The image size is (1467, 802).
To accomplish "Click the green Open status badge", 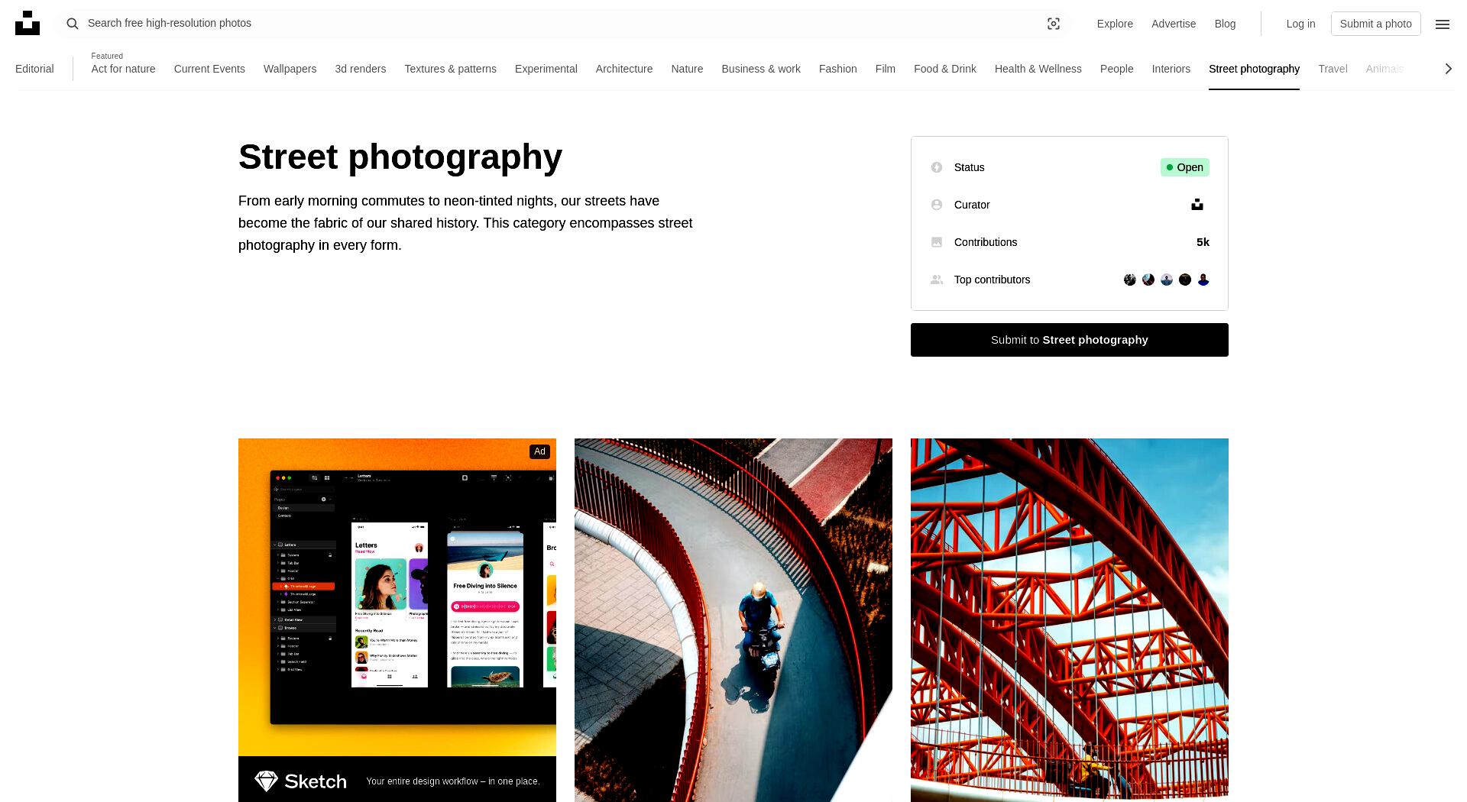I will 1185,167.
